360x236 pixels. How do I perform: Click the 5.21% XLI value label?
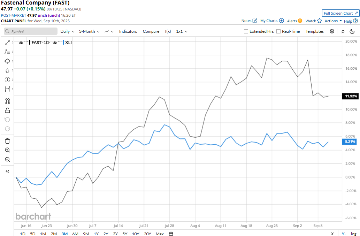(x=350, y=142)
